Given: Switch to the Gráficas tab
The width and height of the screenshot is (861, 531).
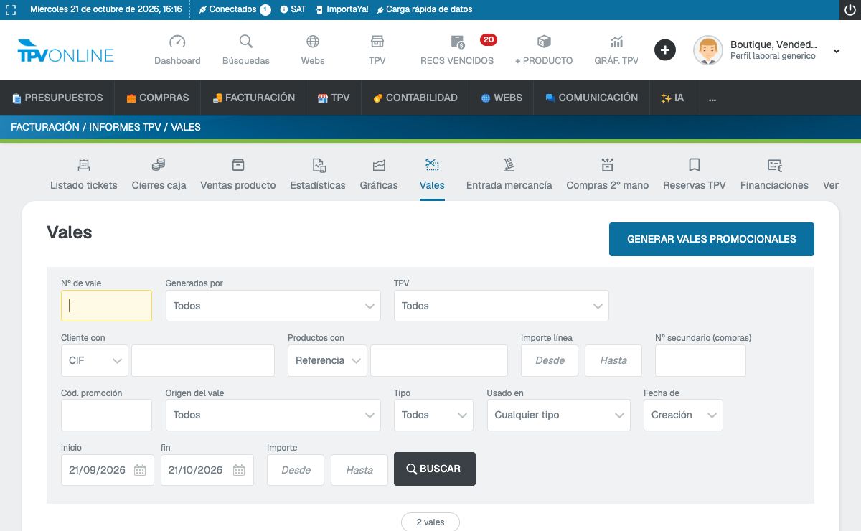Looking at the screenshot, I should click(x=379, y=174).
